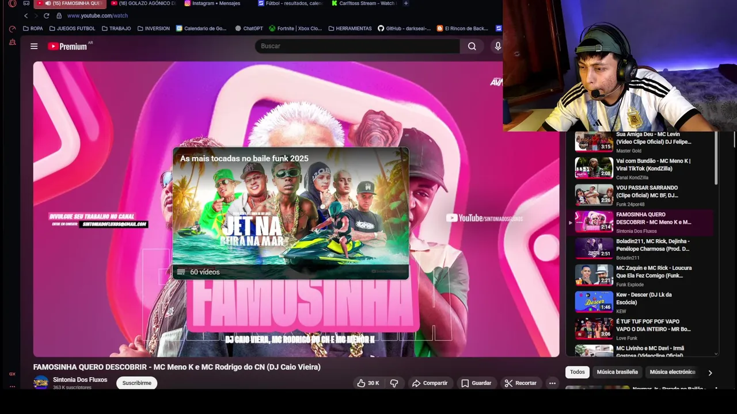Open sidebar three-dot setup at bottom
The width and height of the screenshot is (737, 414).
click(x=12, y=386)
